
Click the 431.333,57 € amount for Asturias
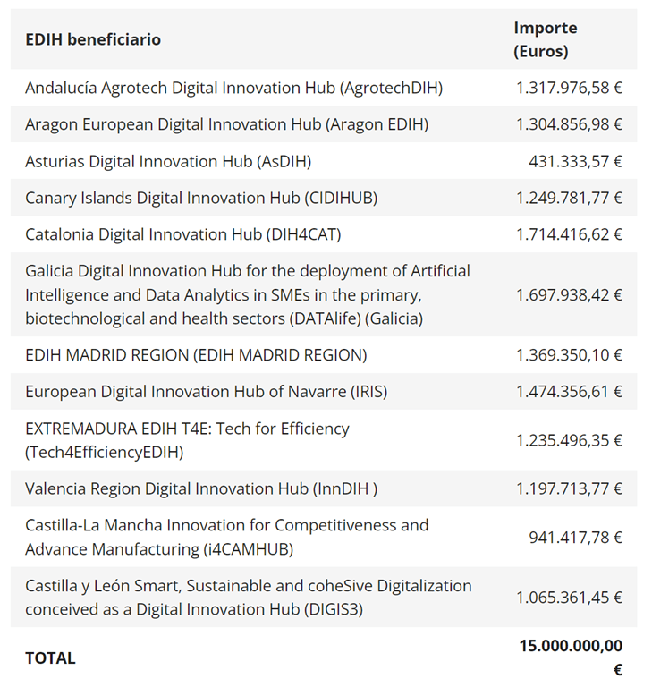pos(576,161)
